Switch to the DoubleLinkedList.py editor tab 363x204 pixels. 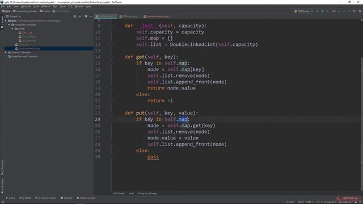pyautogui.click(x=158, y=16)
